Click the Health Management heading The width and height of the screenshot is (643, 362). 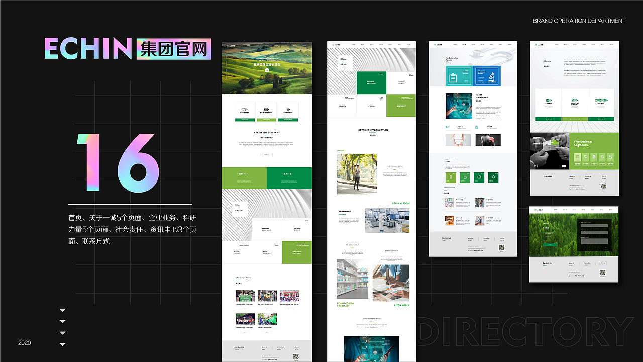(x=482, y=97)
